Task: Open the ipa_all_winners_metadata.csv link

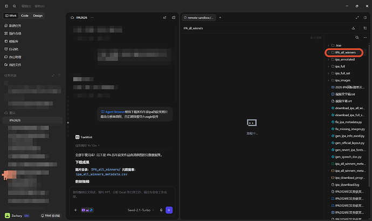Action: (101, 174)
